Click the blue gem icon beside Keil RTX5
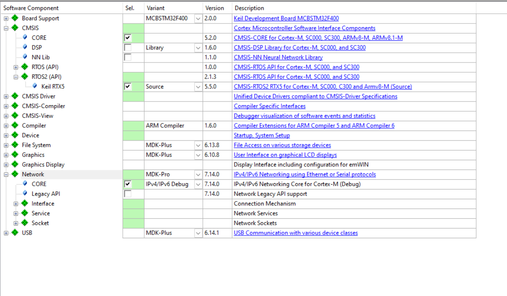The height and width of the screenshot is (296, 507). (x=35, y=86)
